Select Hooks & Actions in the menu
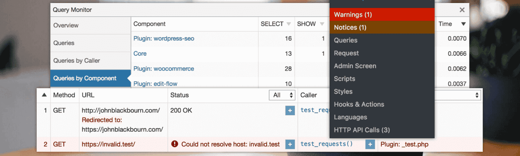This screenshot has height=156, width=520. coord(359,104)
